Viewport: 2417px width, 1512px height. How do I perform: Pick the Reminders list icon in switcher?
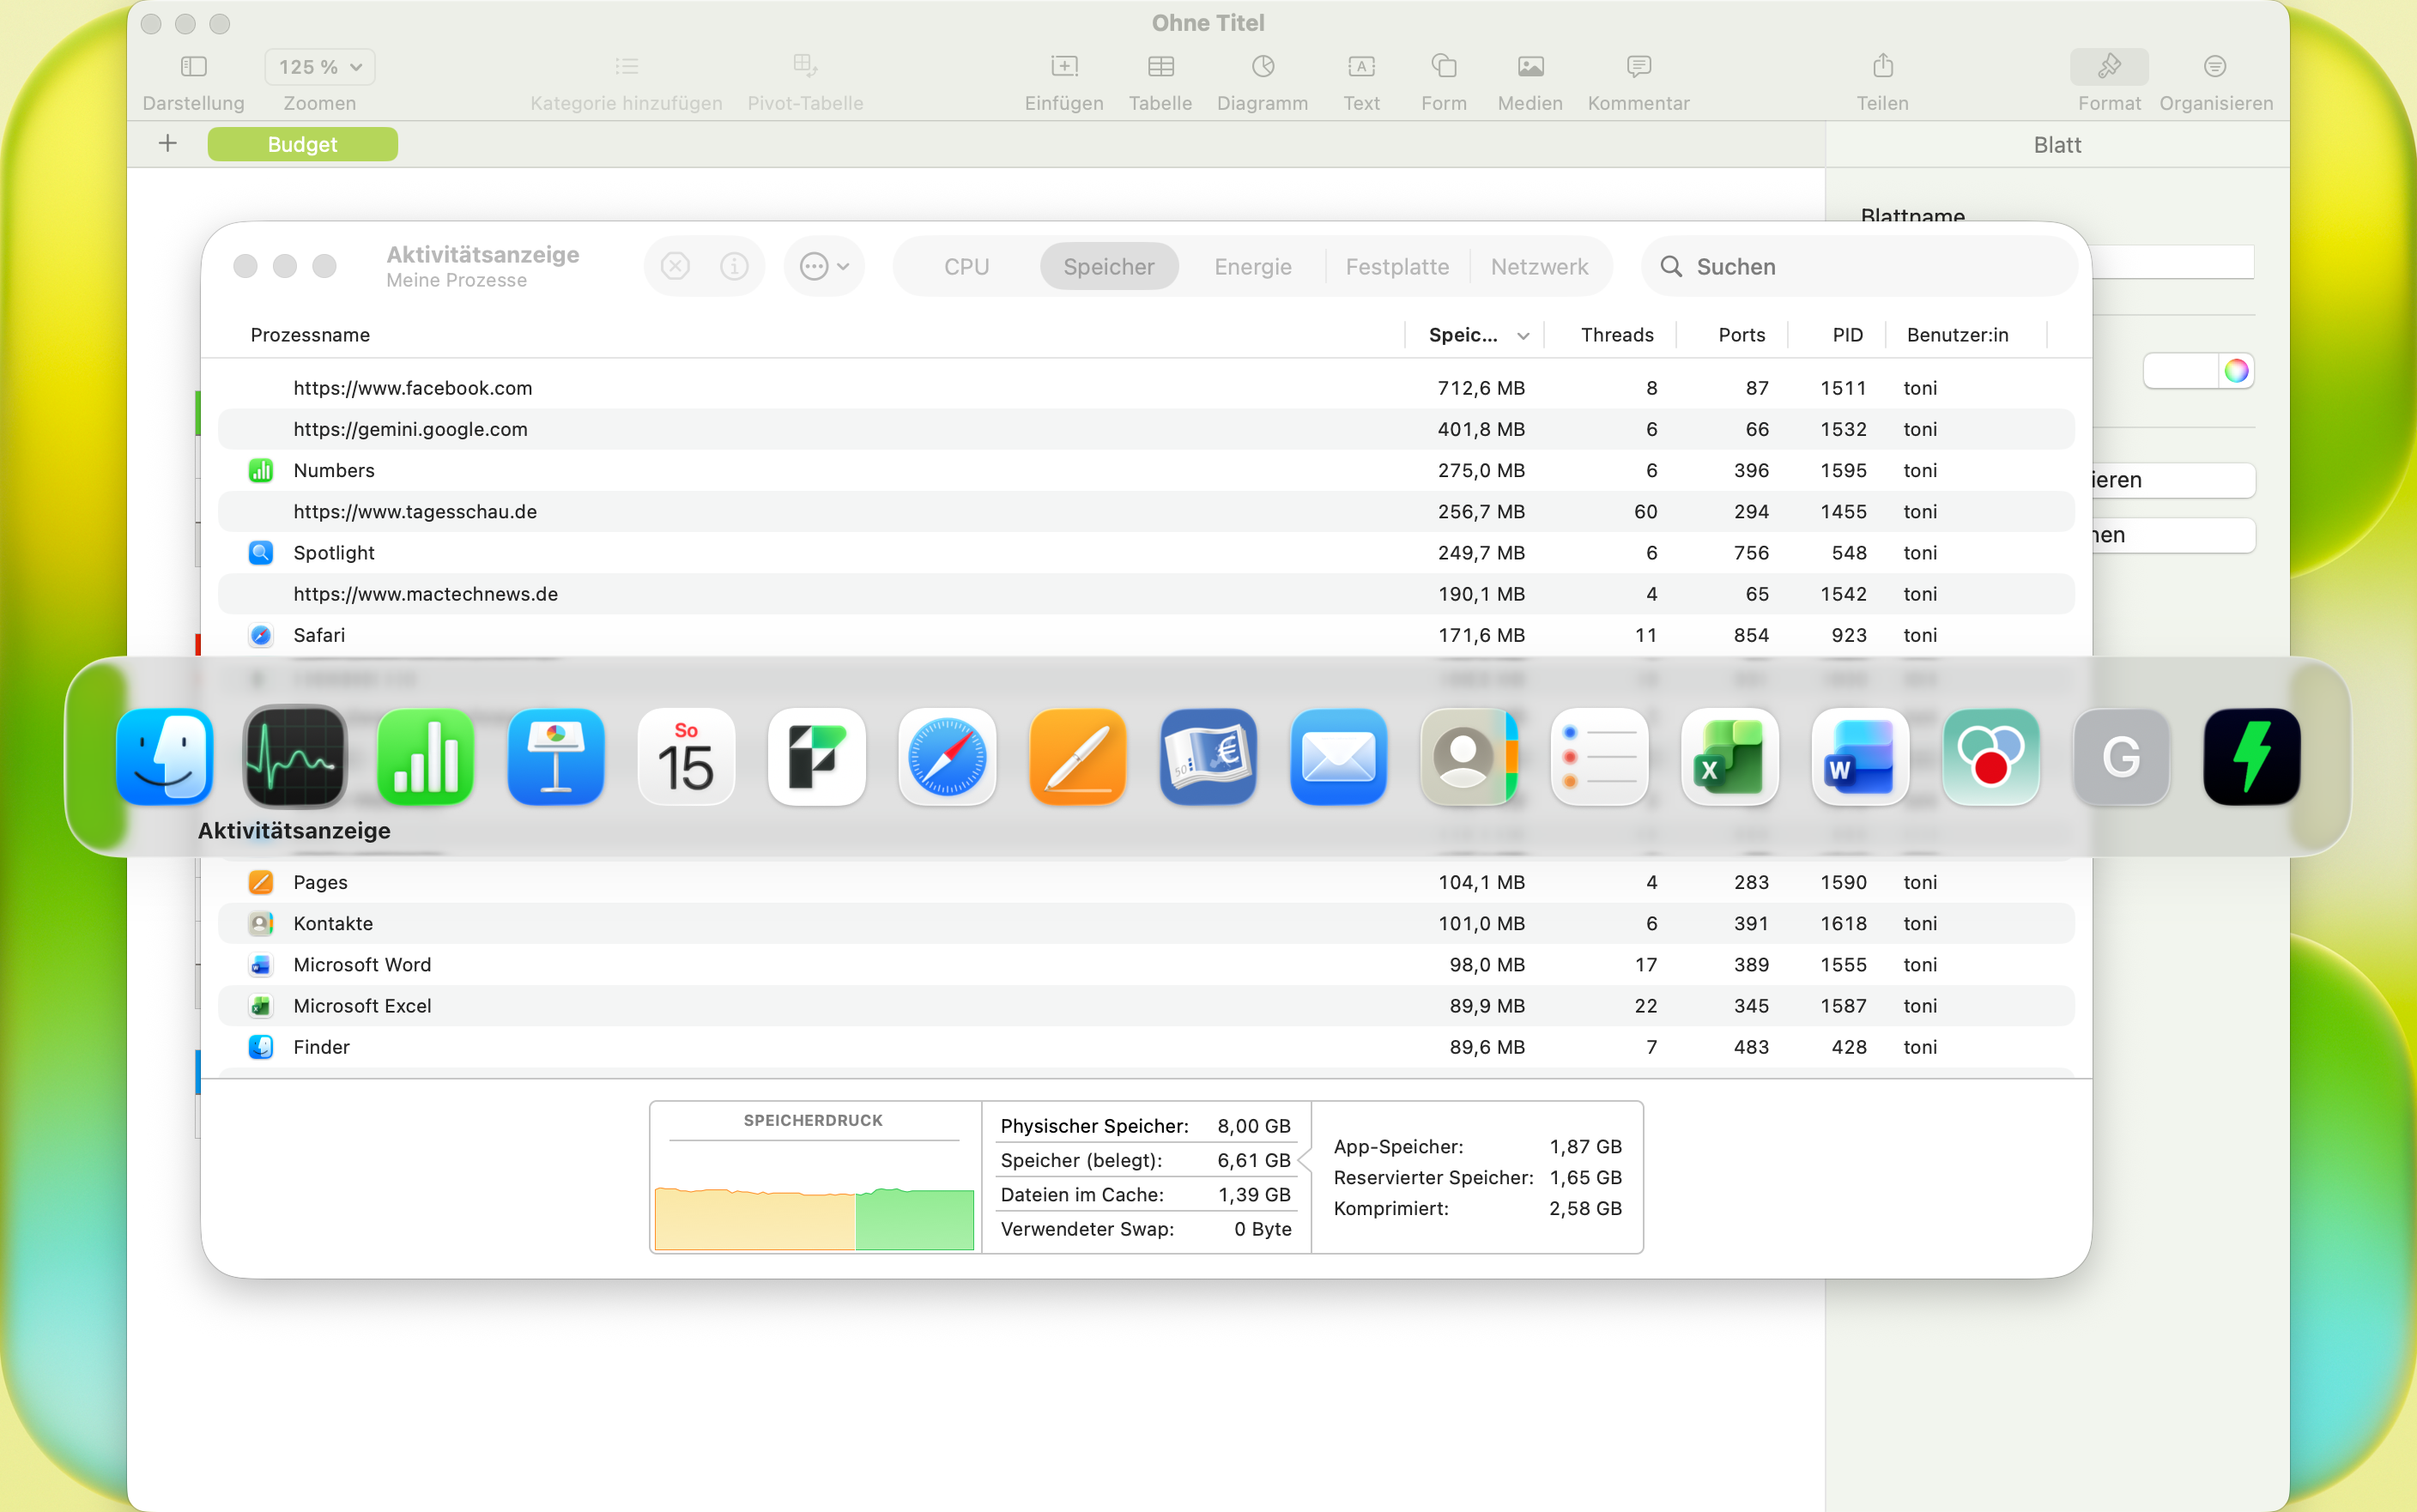pos(1599,758)
